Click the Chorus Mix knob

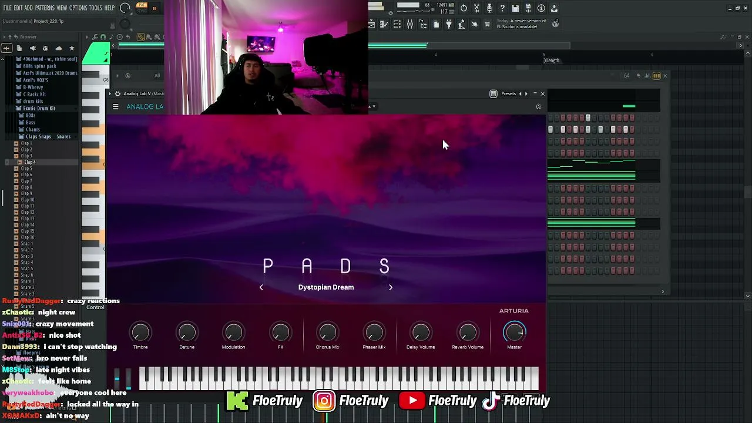point(327,333)
